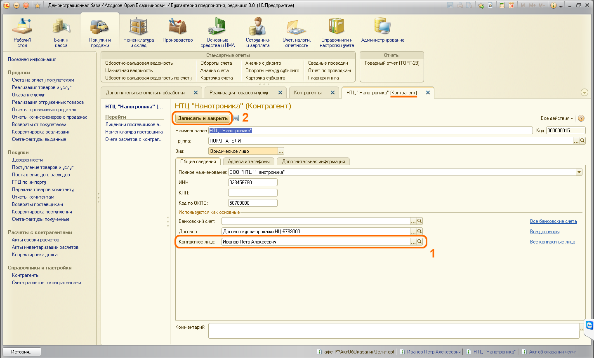Add to favorites with the star arrow icon
Viewport: 594px width, 358px height.
pyautogui.click(x=481, y=5)
